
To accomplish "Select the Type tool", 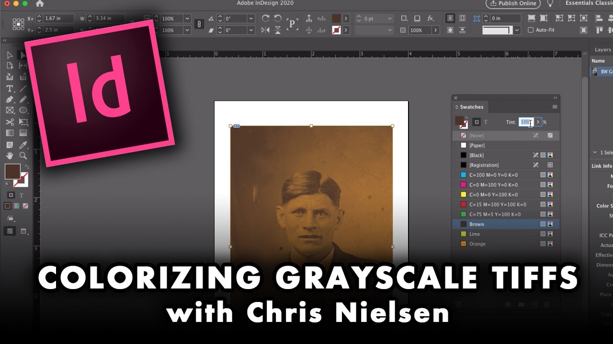I will (x=10, y=89).
